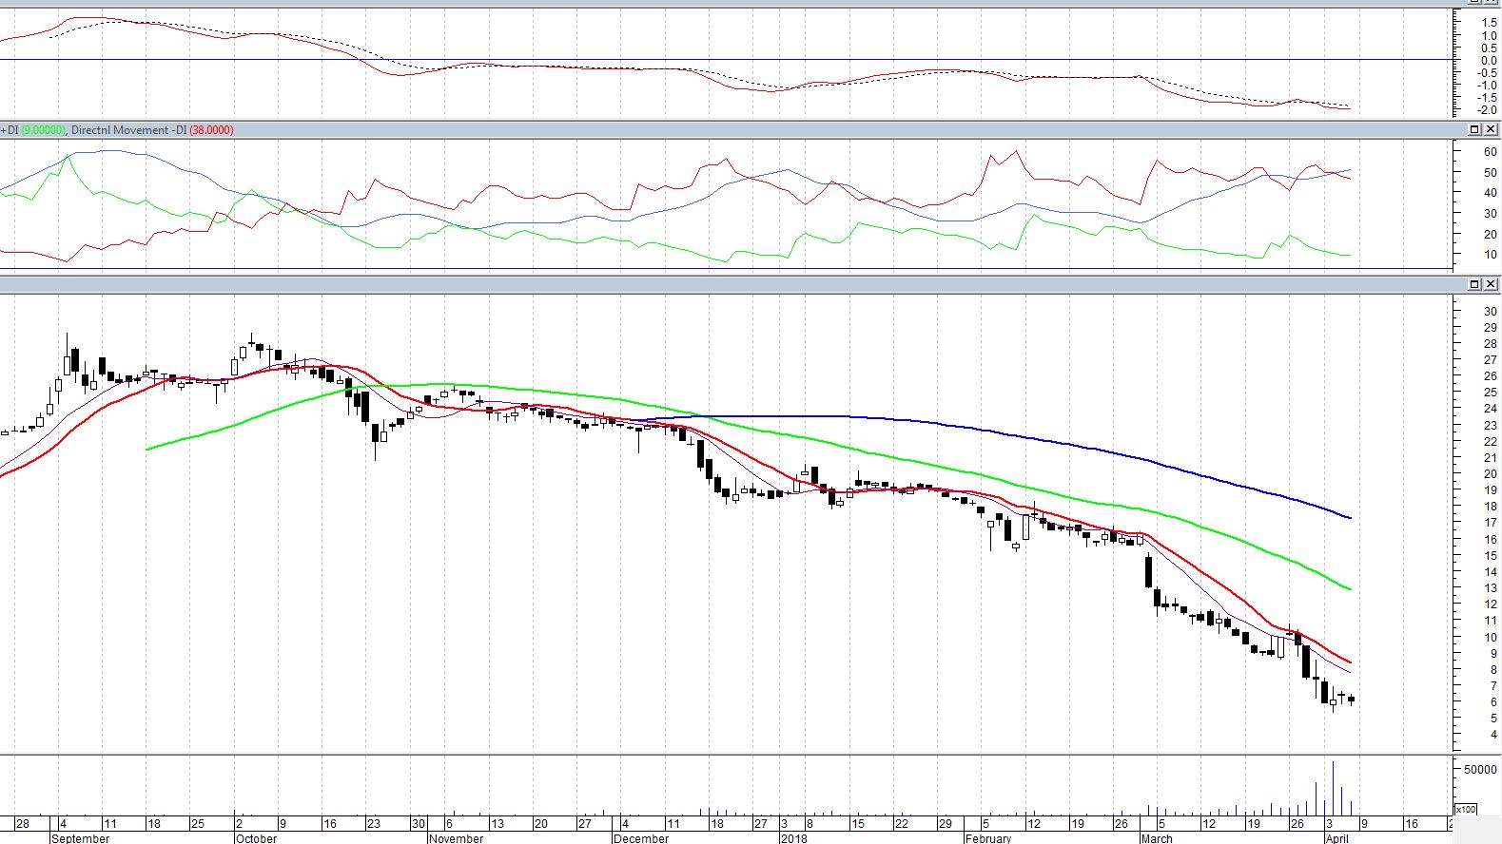Click the red -DI value 38.0000
Screen dimensions: 1502x844
210,130
